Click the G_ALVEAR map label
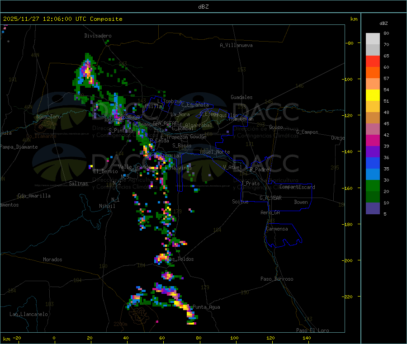This screenshot has height=344, width=407. click(x=270, y=198)
